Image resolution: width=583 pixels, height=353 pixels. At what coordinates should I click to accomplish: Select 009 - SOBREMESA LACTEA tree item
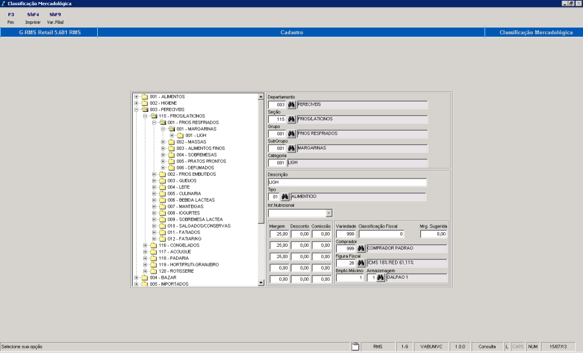pyautogui.click(x=195, y=219)
